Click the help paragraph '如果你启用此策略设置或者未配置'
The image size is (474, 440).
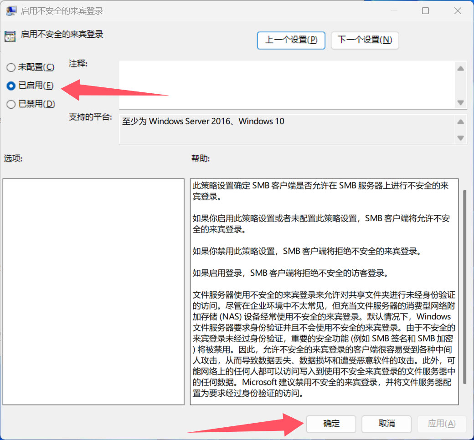[321, 224]
